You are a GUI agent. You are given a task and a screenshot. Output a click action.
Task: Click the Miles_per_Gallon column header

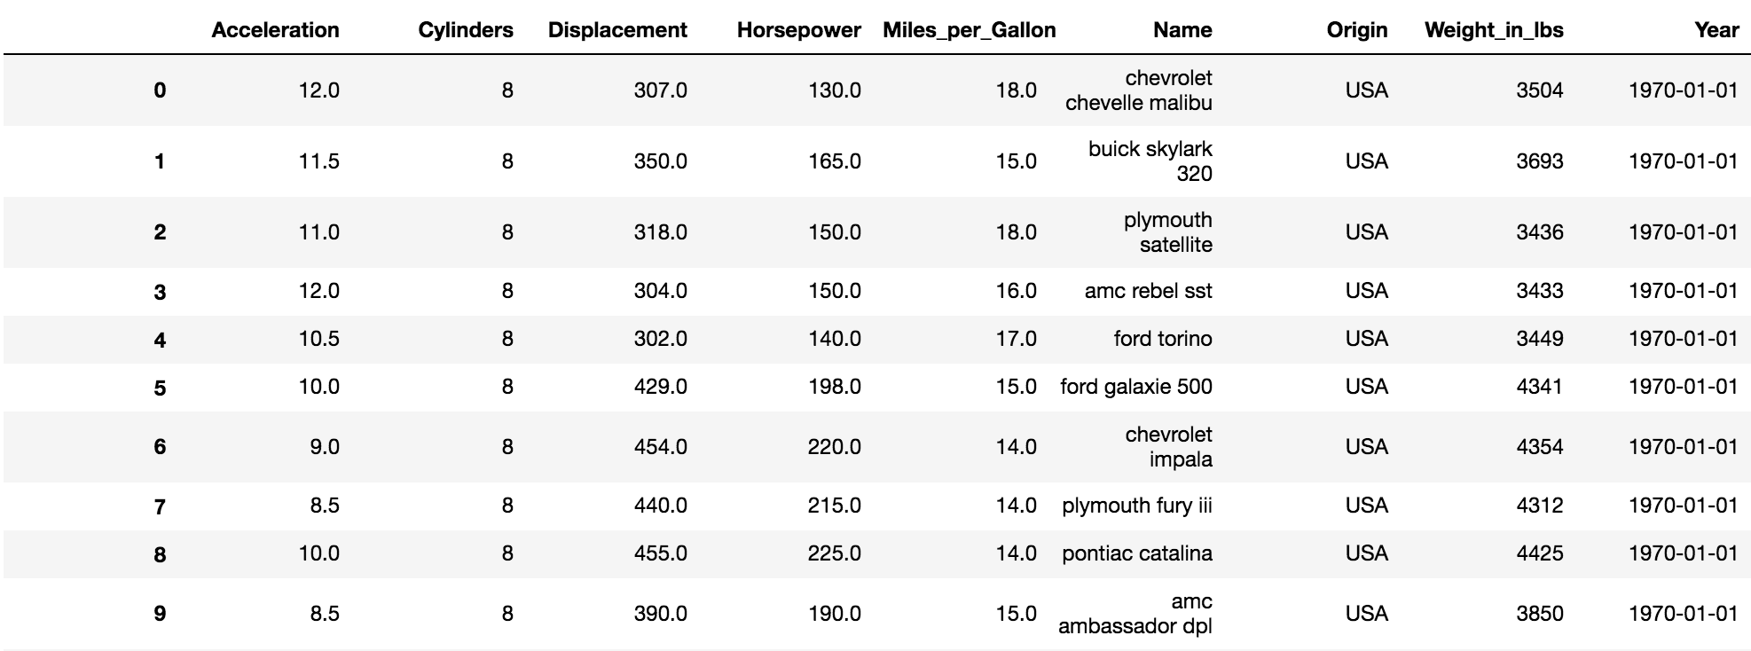coord(969,30)
